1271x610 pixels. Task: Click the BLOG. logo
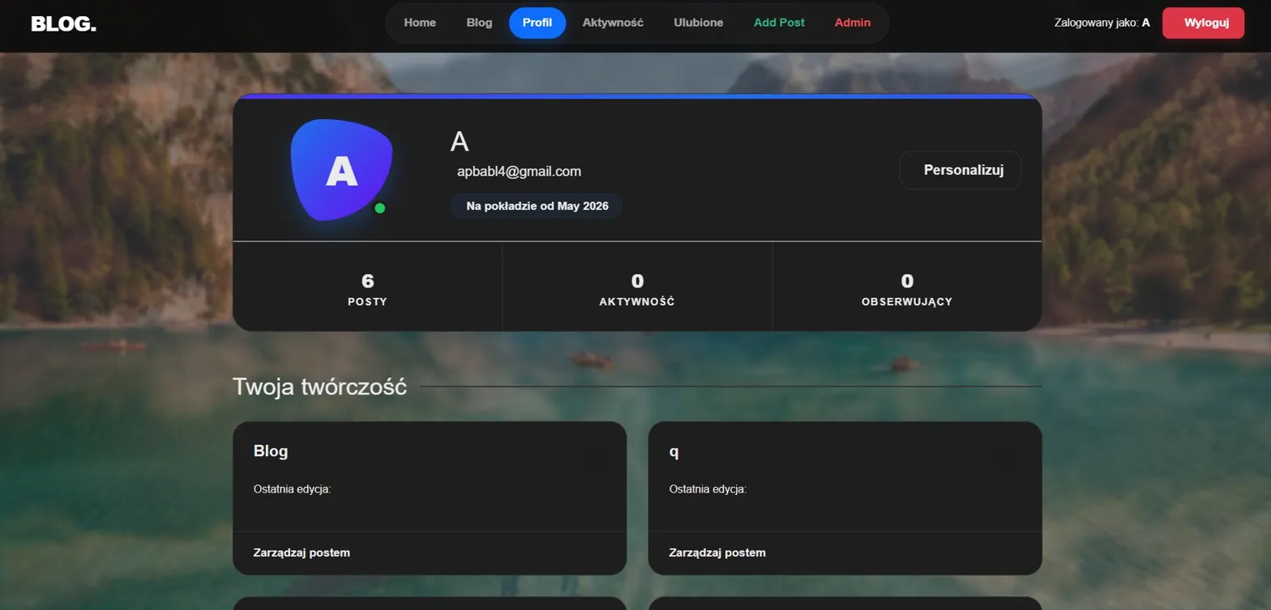pyautogui.click(x=63, y=24)
